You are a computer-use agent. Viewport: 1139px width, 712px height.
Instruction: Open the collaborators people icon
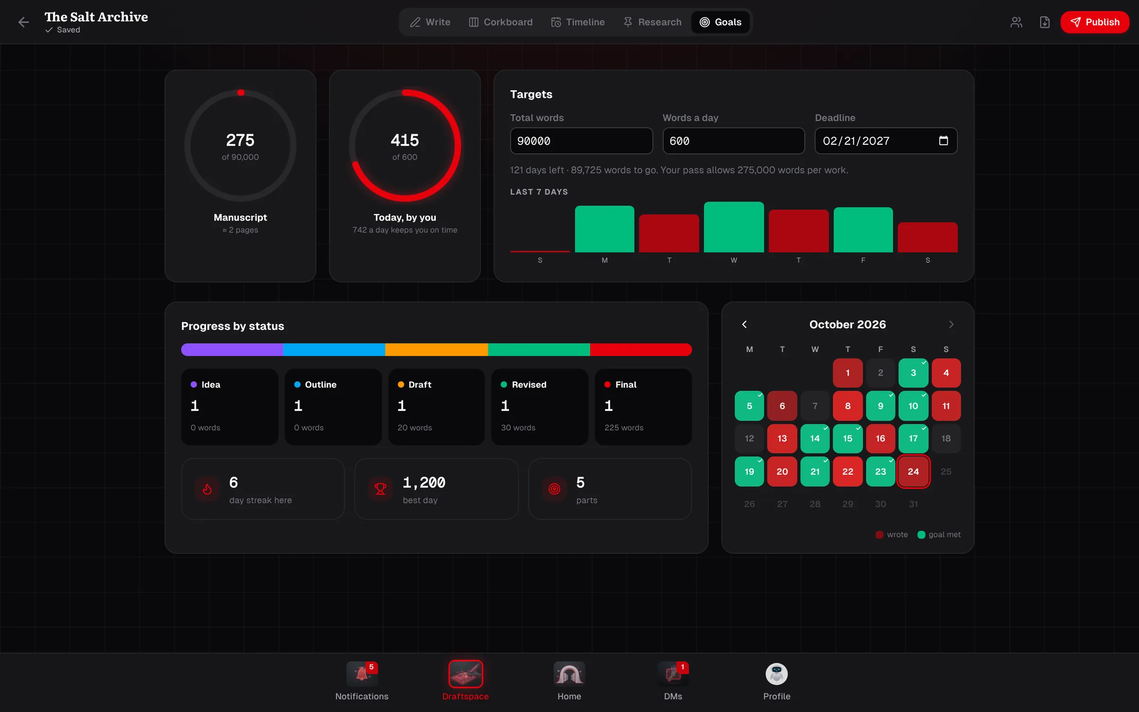(1016, 22)
